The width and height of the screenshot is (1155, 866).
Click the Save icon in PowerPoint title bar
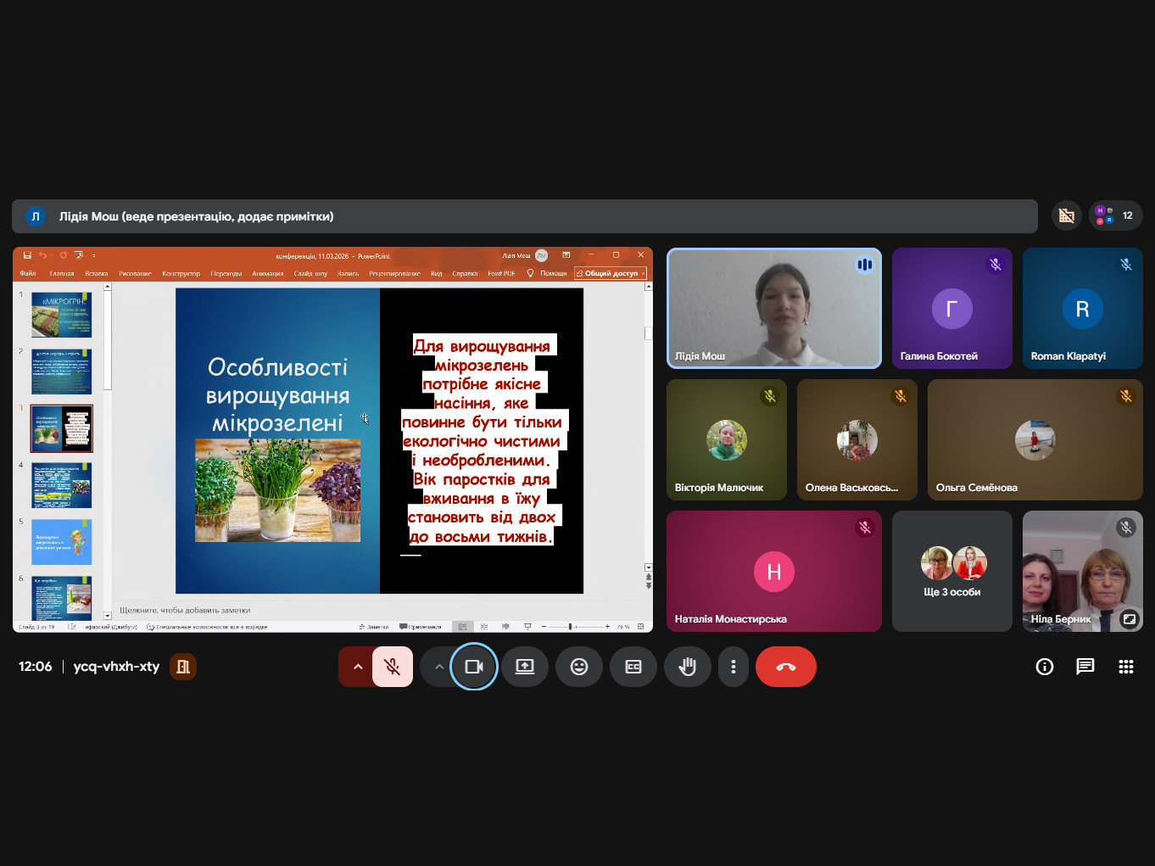(x=27, y=255)
